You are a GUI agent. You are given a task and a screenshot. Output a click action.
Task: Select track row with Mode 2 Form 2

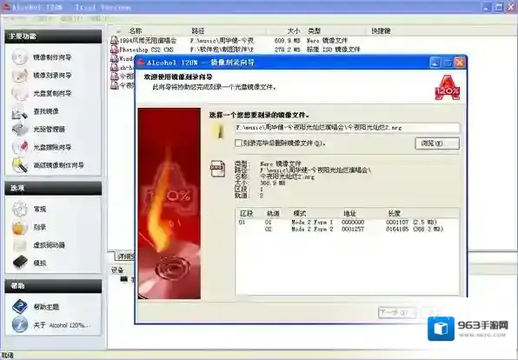[x=347, y=229]
